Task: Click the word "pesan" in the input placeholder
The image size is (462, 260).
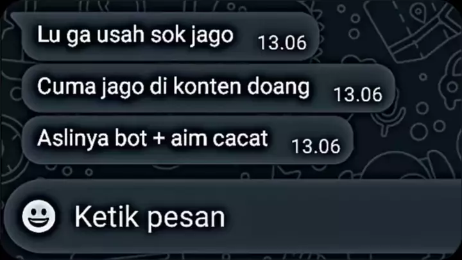Action: click(186, 218)
